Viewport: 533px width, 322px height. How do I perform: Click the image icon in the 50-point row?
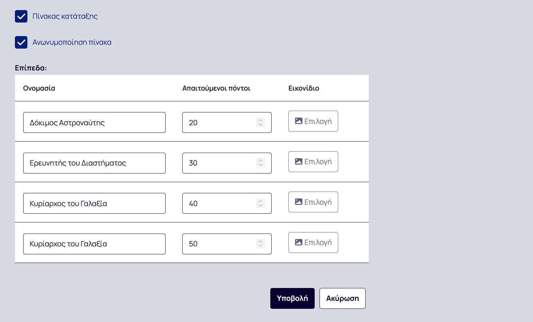click(x=298, y=242)
